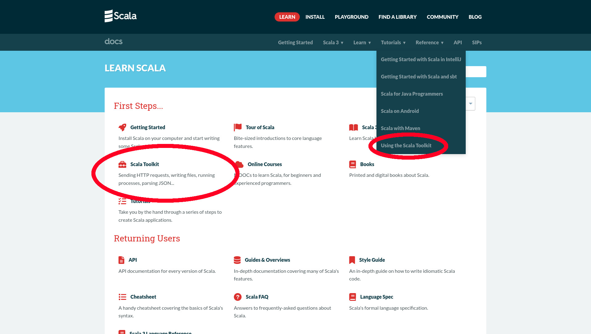Expand the Scala 3 docs dropdown

click(333, 42)
